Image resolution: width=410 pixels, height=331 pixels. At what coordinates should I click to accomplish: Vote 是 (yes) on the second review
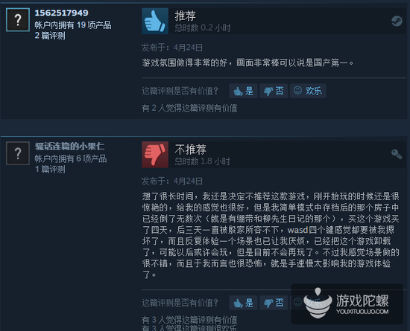(243, 303)
